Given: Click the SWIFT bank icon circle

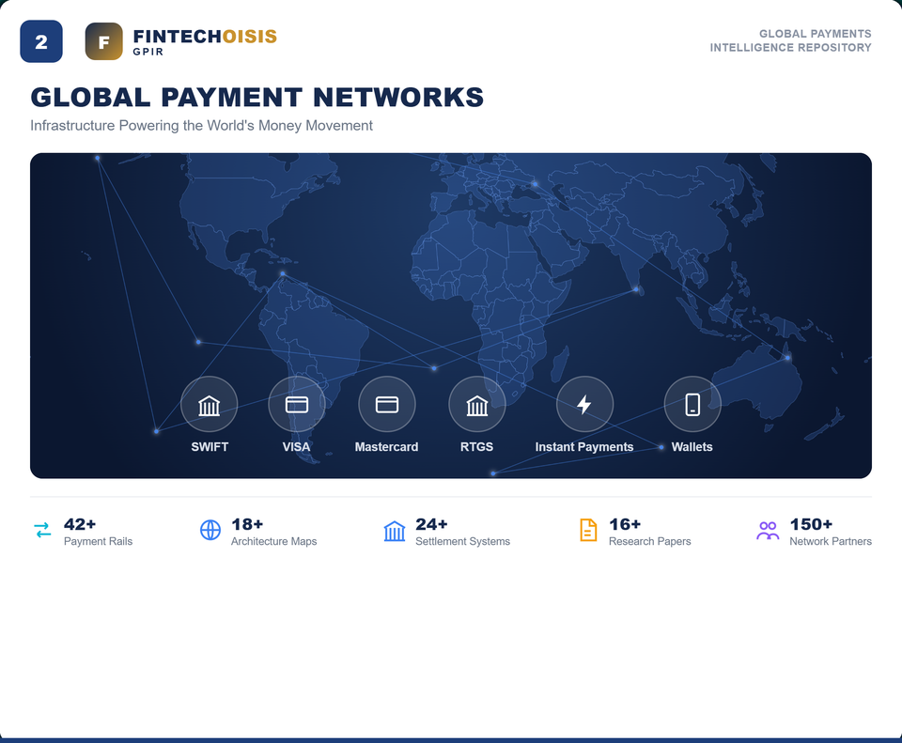Looking at the screenshot, I should [x=209, y=404].
